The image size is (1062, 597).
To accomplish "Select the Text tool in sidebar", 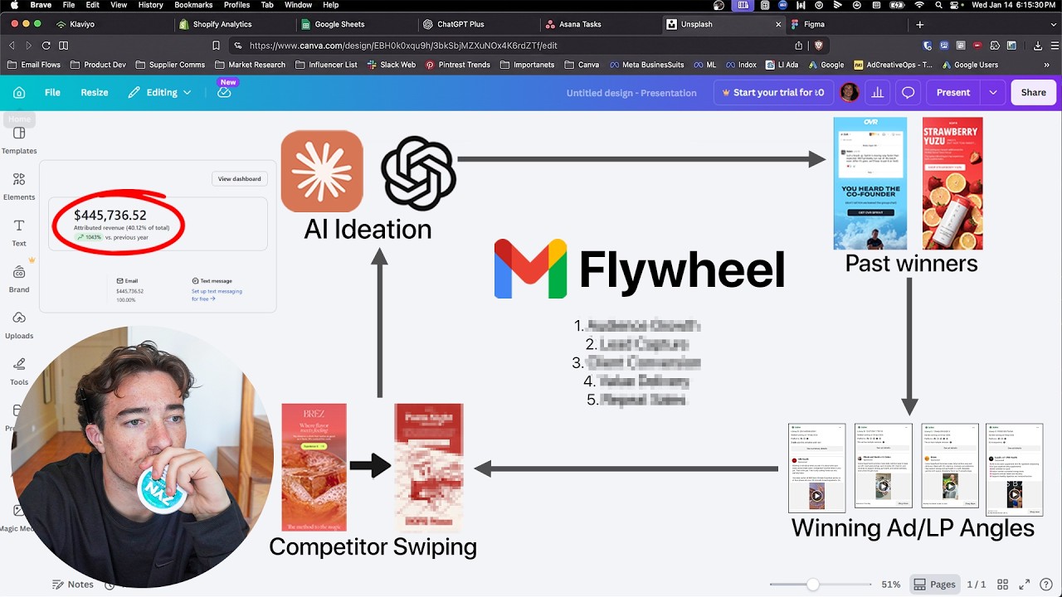I will click(19, 233).
